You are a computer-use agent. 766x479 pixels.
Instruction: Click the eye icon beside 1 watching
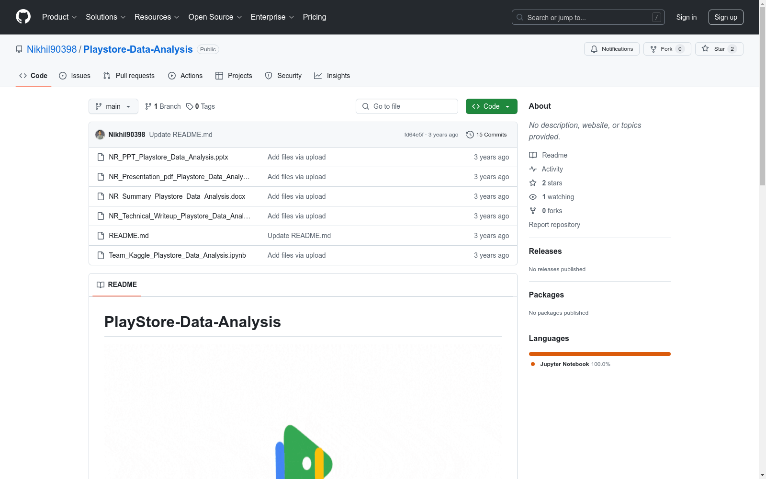pos(533,197)
